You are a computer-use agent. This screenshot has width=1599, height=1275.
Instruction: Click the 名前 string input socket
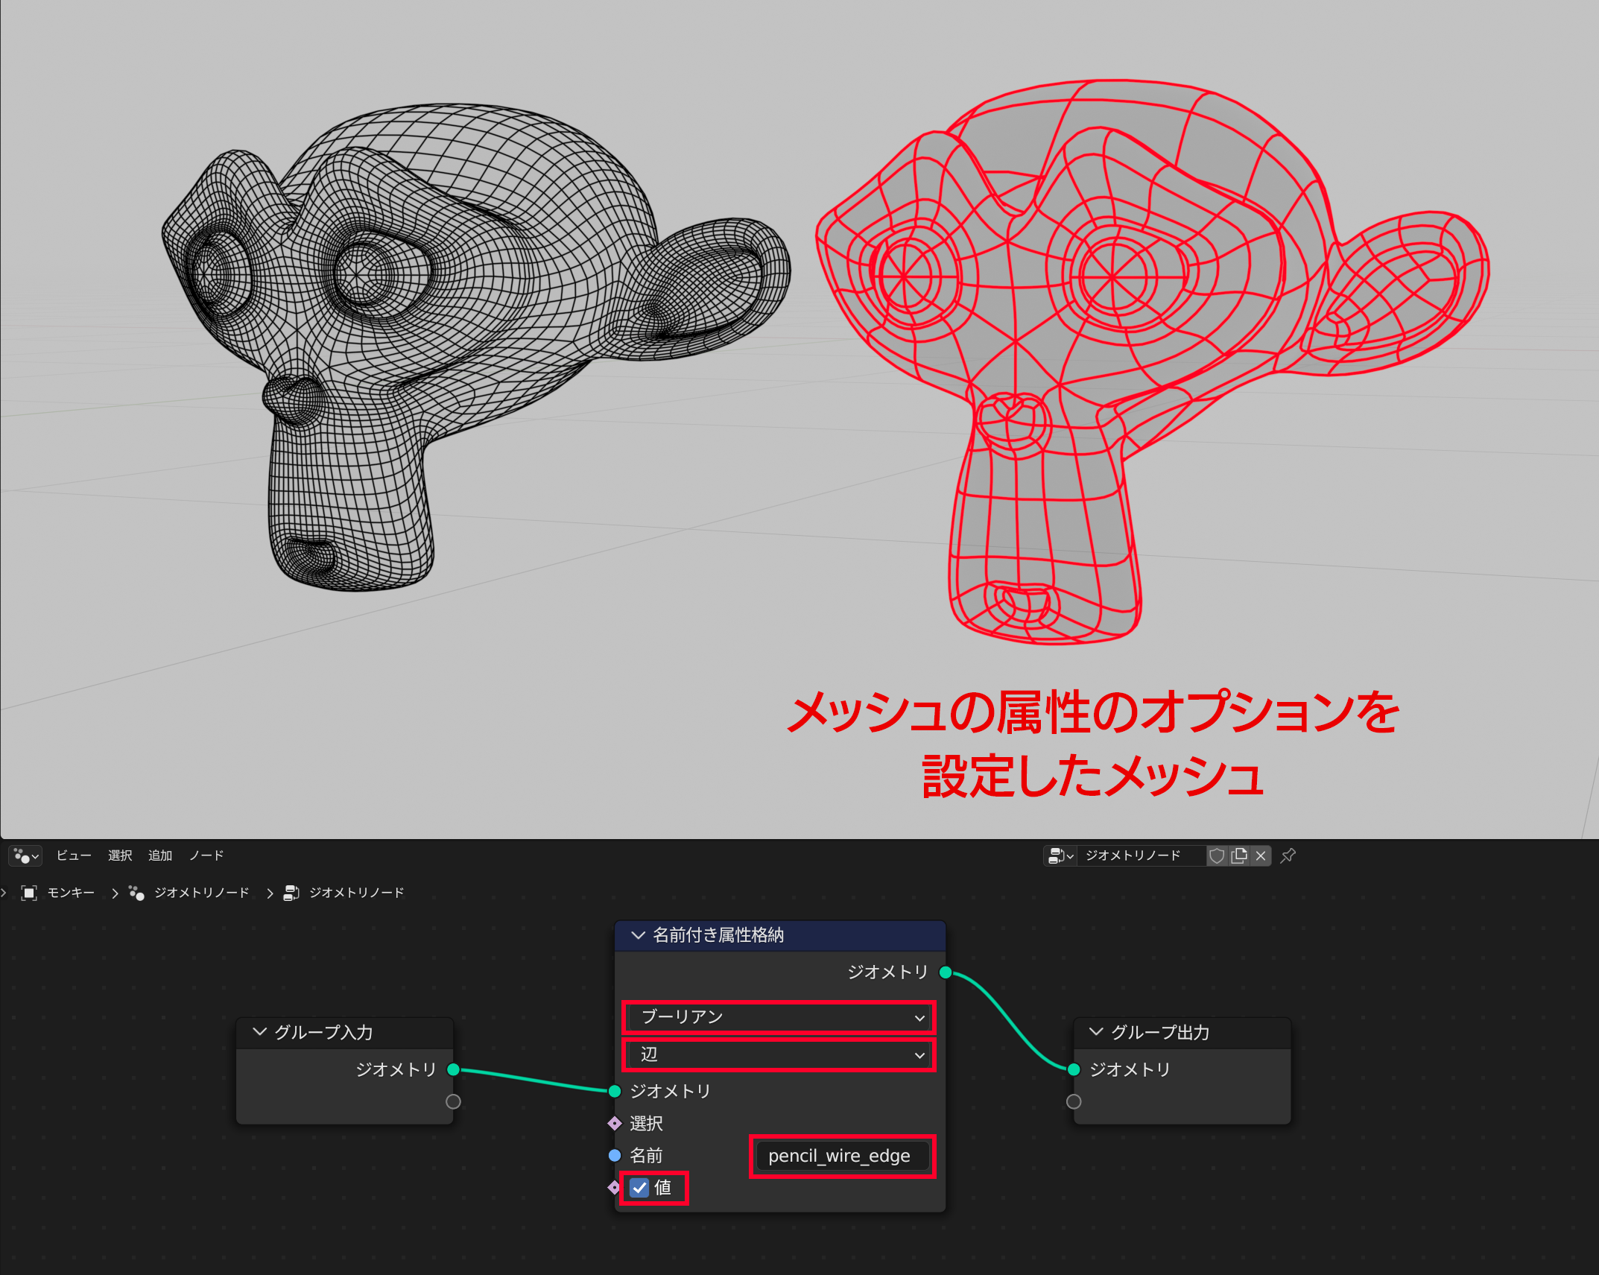[615, 1155]
